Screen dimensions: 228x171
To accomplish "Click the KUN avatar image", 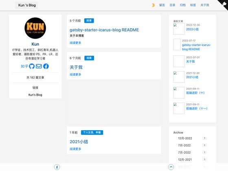I will pos(35,28).
